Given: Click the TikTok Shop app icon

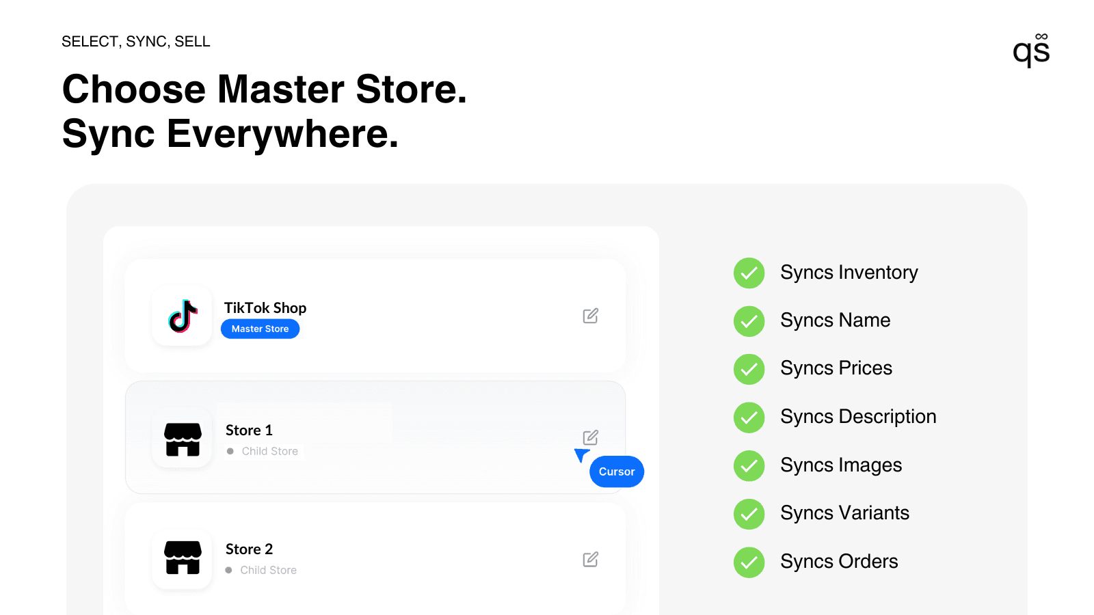Looking at the screenshot, I should click(181, 316).
